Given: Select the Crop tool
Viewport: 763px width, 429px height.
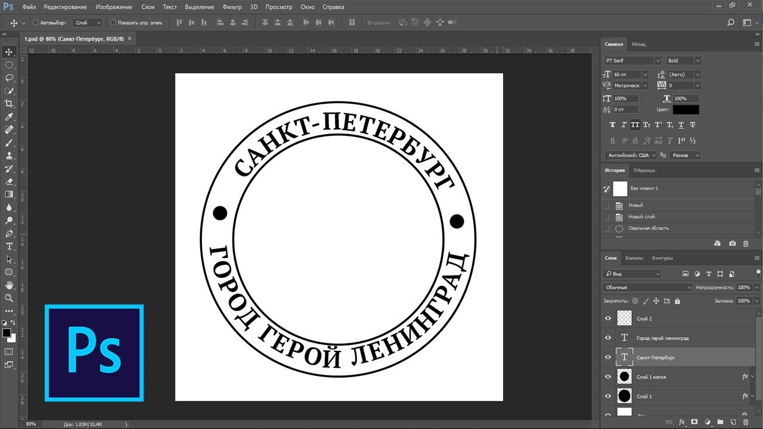Looking at the screenshot, I should (9, 104).
